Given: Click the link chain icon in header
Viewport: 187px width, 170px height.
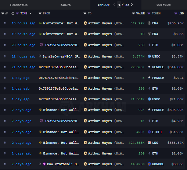Looking at the screenshot, I should pos(7,13).
